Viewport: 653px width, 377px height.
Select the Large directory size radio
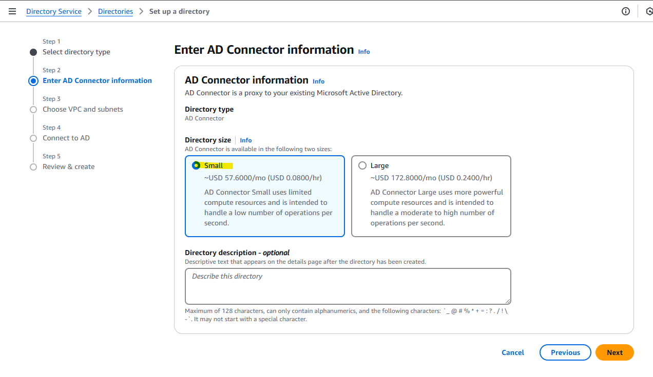coord(362,165)
